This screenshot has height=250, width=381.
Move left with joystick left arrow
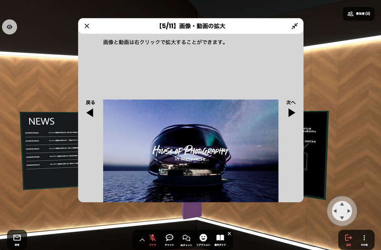click(335, 211)
